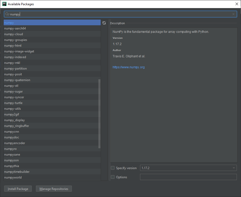Click the reload packages list icon
Screen dimensions: 241x197
[x=104, y=23]
